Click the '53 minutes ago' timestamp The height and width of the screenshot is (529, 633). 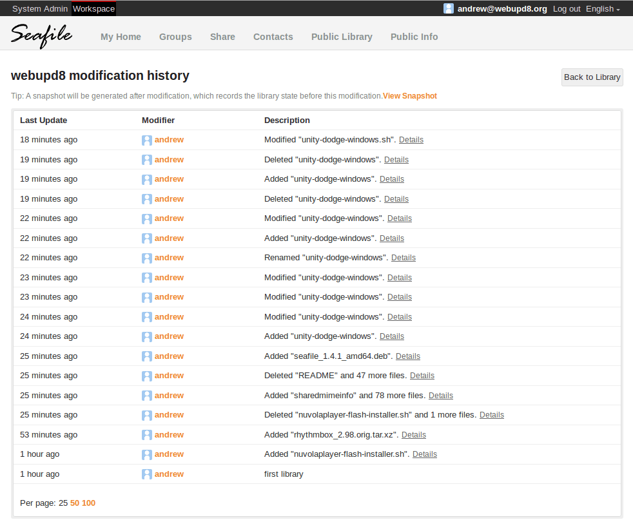[x=48, y=434]
